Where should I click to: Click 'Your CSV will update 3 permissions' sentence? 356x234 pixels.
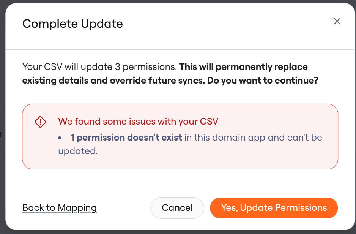[99, 67]
